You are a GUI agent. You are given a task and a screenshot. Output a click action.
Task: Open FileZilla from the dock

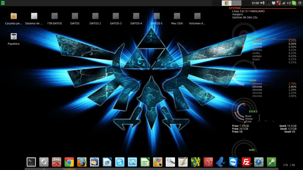[246, 162]
